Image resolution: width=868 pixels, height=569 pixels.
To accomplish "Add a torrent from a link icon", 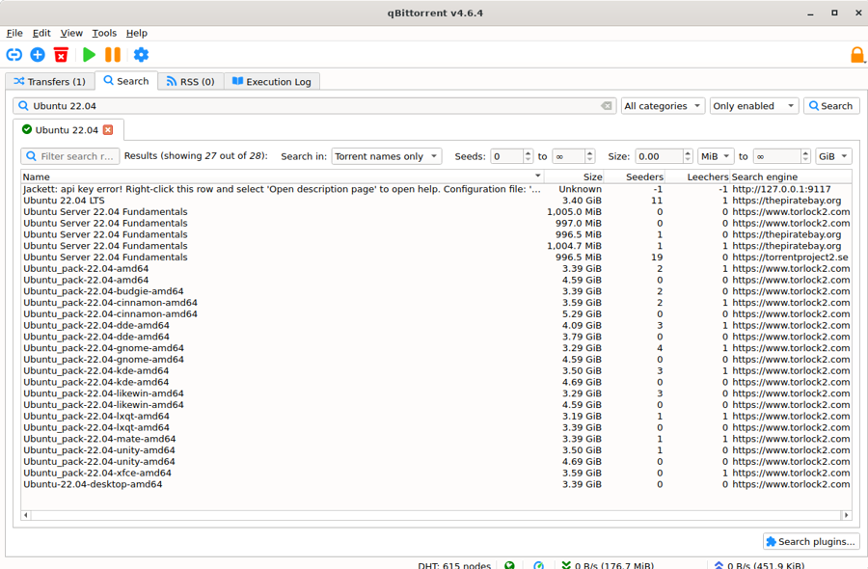I will [x=14, y=55].
